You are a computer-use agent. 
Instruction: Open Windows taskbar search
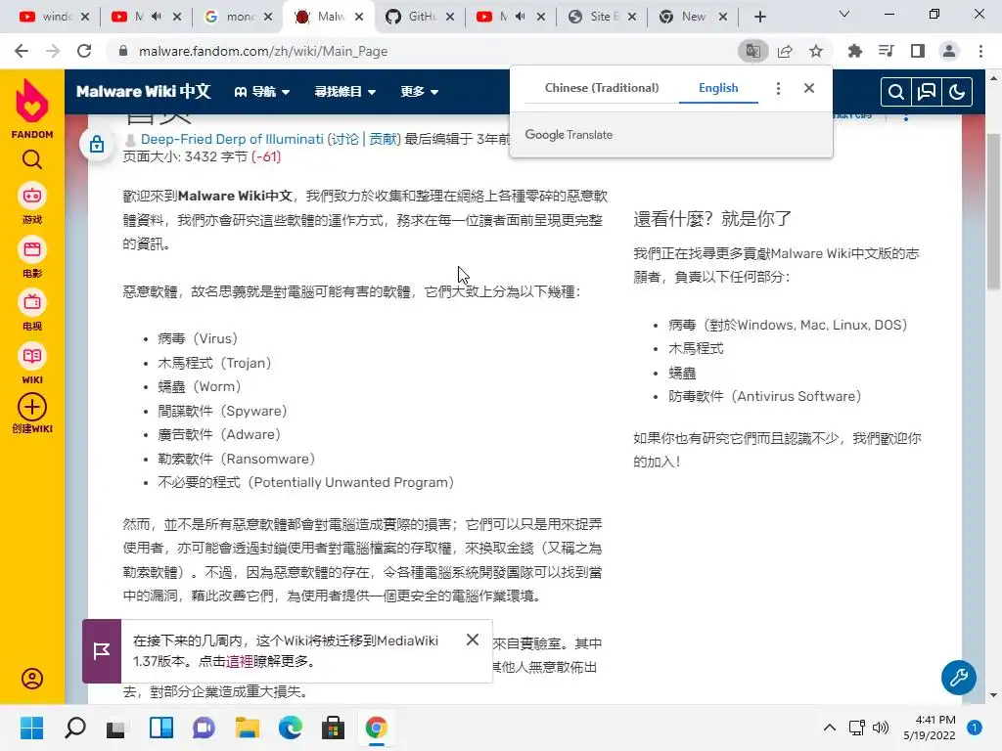pyautogui.click(x=74, y=728)
